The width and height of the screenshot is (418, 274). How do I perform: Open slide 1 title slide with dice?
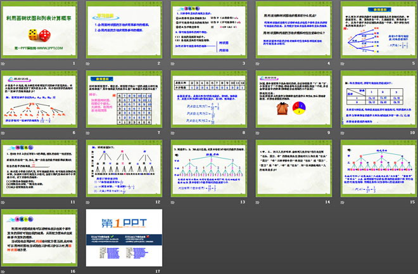click(x=38, y=32)
